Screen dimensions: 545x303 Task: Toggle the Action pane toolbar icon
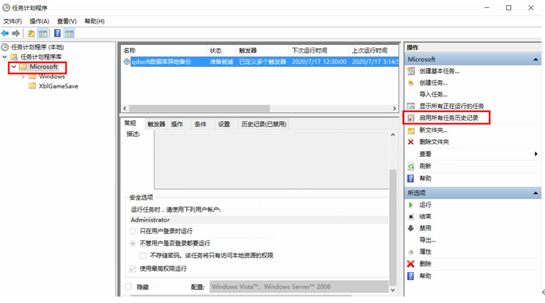pyautogui.click(x=70, y=33)
